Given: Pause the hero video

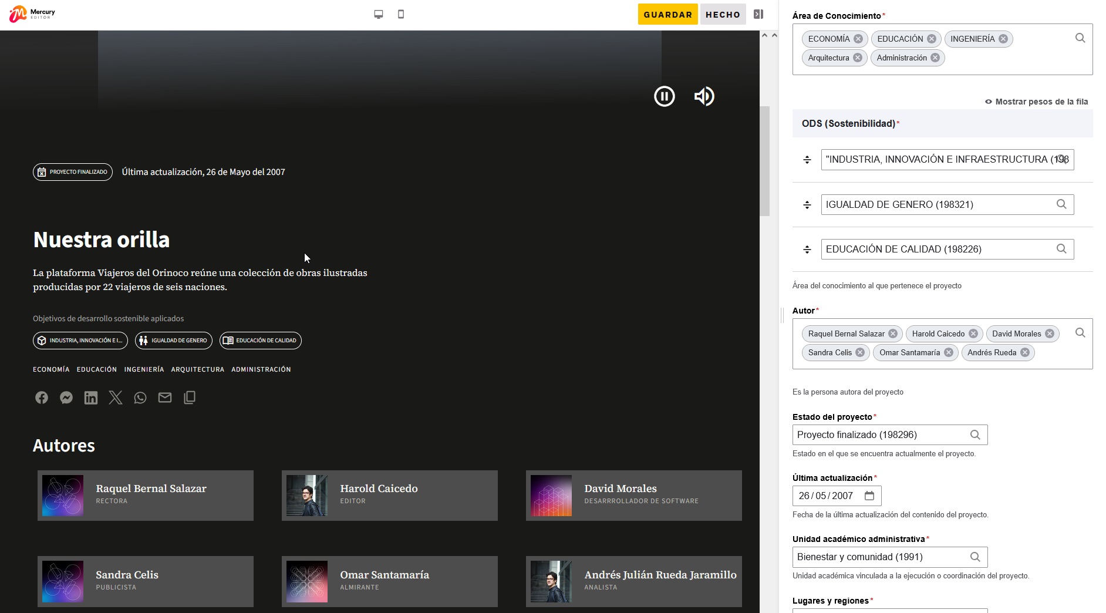Looking at the screenshot, I should (x=664, y=96).
